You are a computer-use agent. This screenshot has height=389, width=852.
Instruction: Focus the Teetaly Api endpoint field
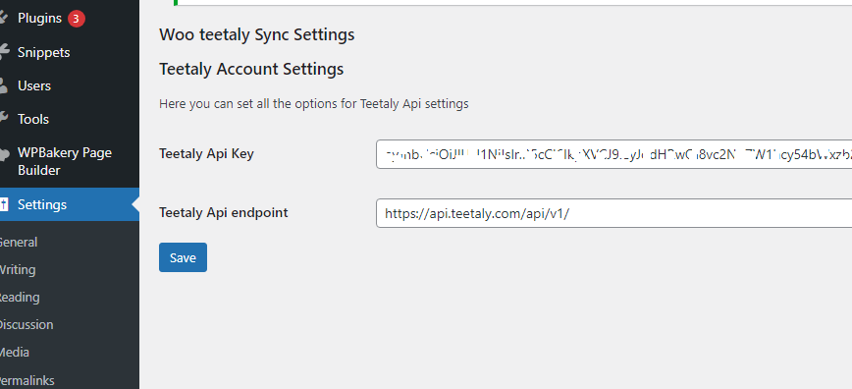(614, 213)
